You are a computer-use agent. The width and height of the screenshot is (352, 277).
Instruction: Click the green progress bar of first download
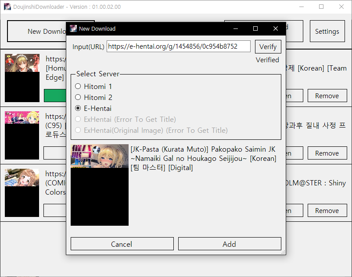[55, 96]
